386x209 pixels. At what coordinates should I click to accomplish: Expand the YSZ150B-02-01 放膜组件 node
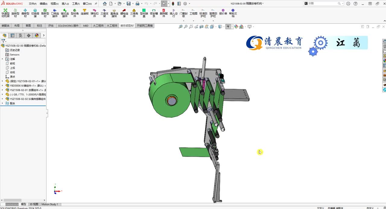point(2,90)
